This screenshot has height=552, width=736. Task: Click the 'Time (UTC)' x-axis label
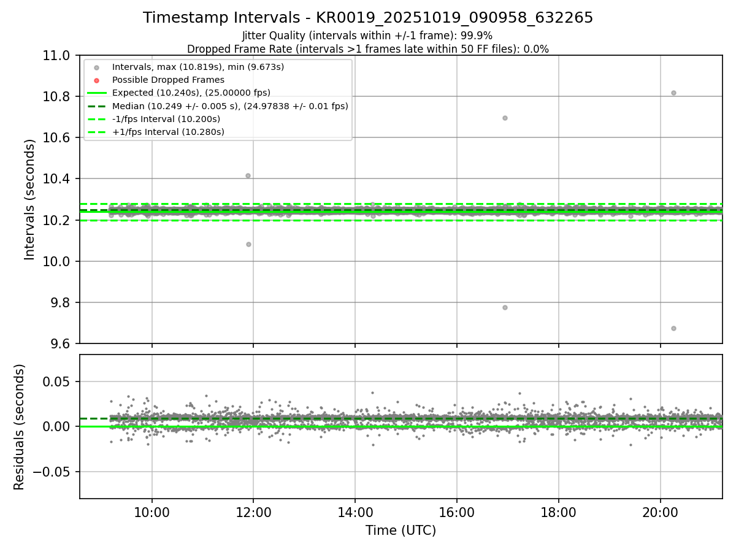(x=401, y=531)
